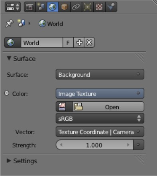The image size is (157, 176).
Task: Open the Particles properties tab
Action: coord(111,7)
